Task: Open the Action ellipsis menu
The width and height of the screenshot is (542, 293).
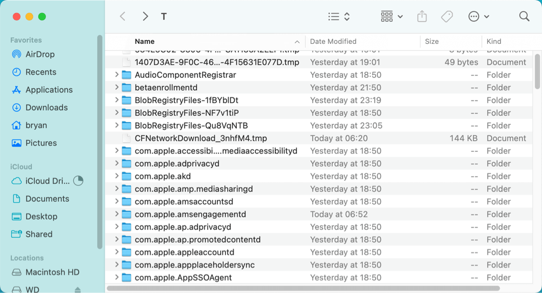Action: (479, 16)
